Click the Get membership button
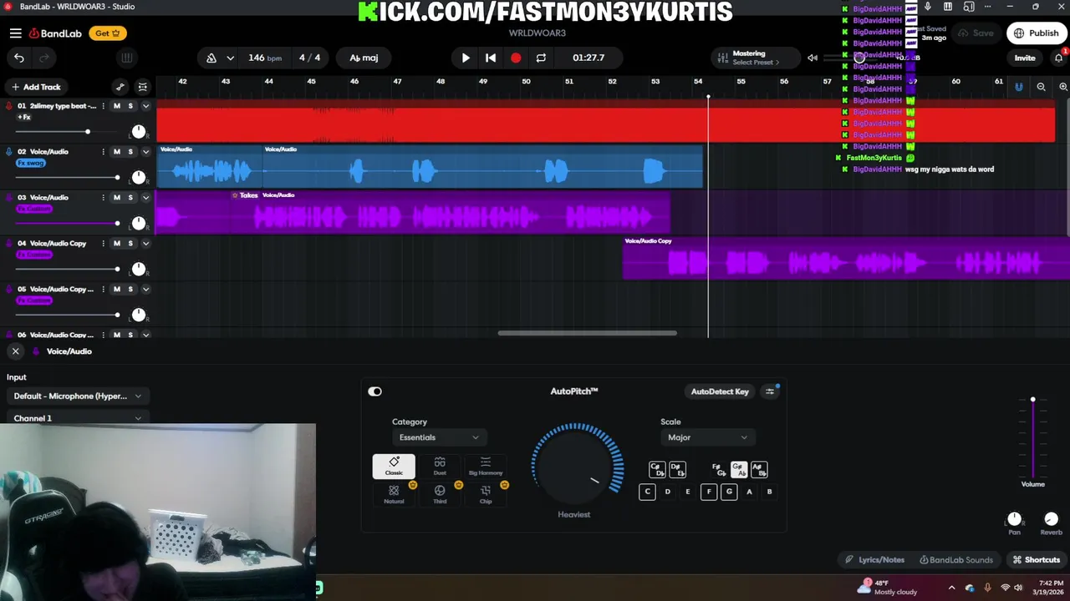The height and width of the screenshot is (601, 1070). (108, 33)
